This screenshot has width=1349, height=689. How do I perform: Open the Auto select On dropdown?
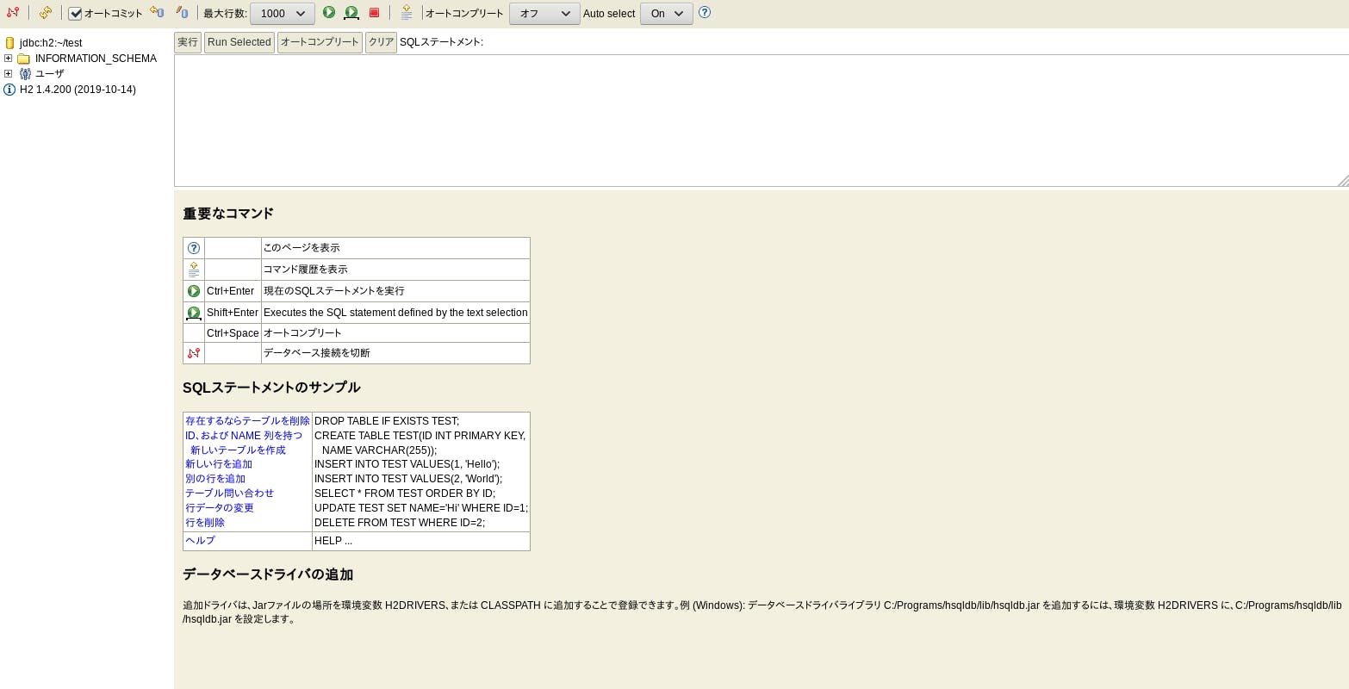(x=667, y=14)
